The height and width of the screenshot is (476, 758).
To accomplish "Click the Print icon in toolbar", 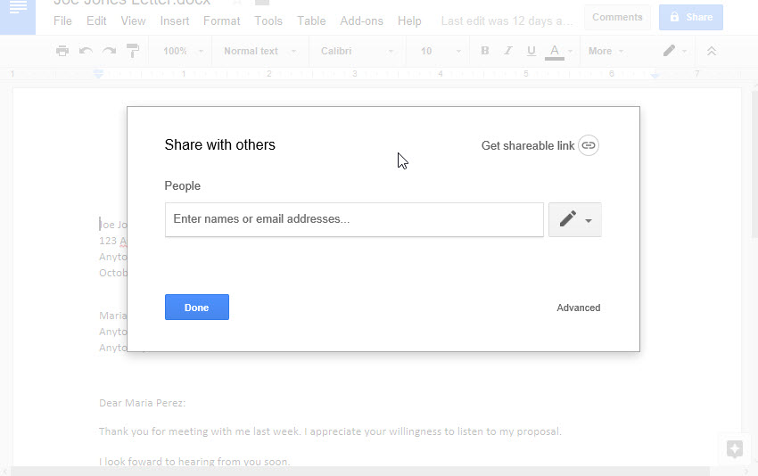I will point(62,51).
